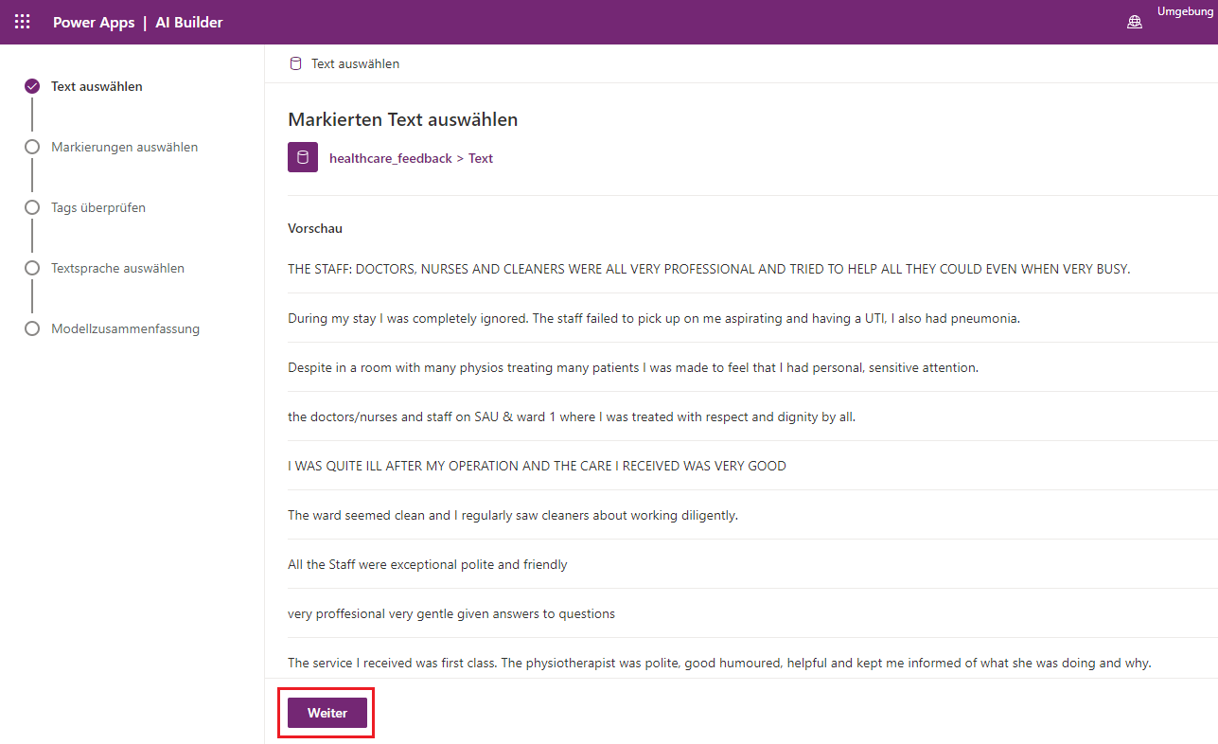
Task: Click the environment icon in header
Action: [1135, 22]
